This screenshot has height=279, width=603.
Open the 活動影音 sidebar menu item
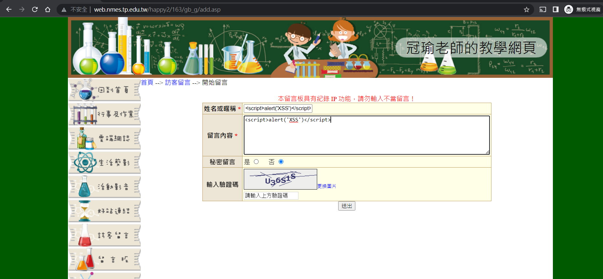tap(104, 187)
